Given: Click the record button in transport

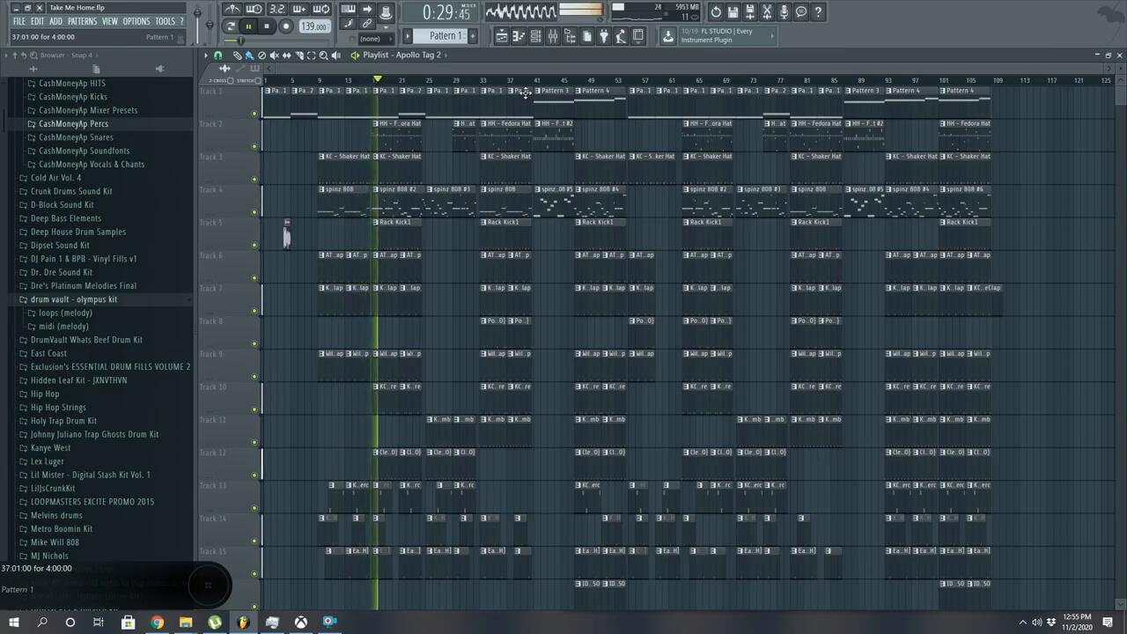Looking at the screenshot, I should point(285,26).
